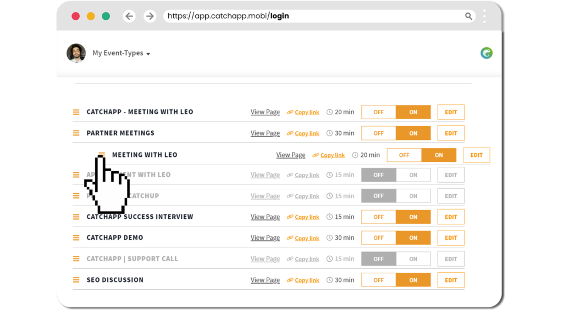Image resolution: width=563 pixels, height=310 pixels.
Task: Click the link icon in Catchapp Success Interview row
Action: [290, 217]
